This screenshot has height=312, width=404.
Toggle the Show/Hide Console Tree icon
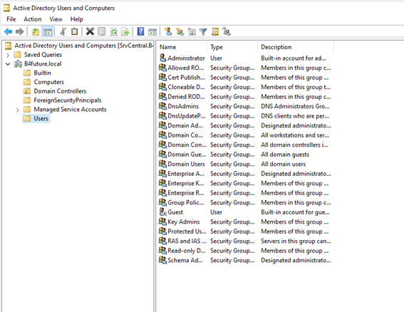48,31
